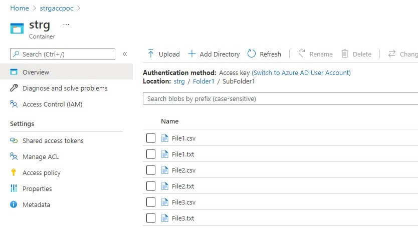Open Shared access tokens settings
The image size is (418, 237).
pyautogui.click(x=53, y=141)
